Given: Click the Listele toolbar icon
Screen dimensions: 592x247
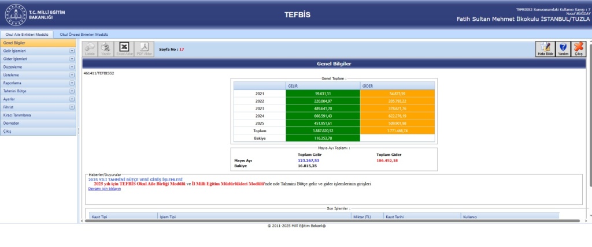Looking at the screenshot, I should pos(90,49).
